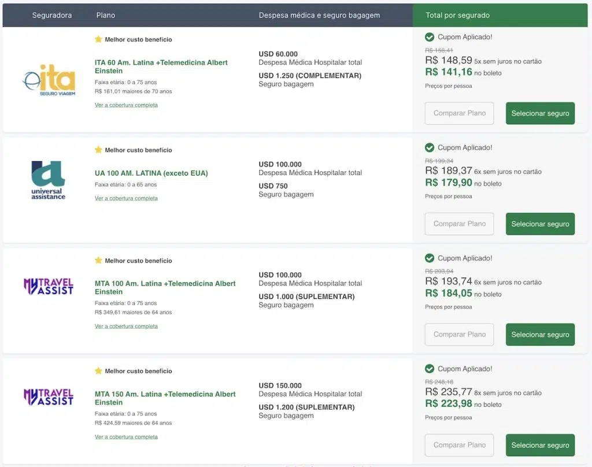
Task: Click the Universal Assistance logo
Action: point(49,180)
